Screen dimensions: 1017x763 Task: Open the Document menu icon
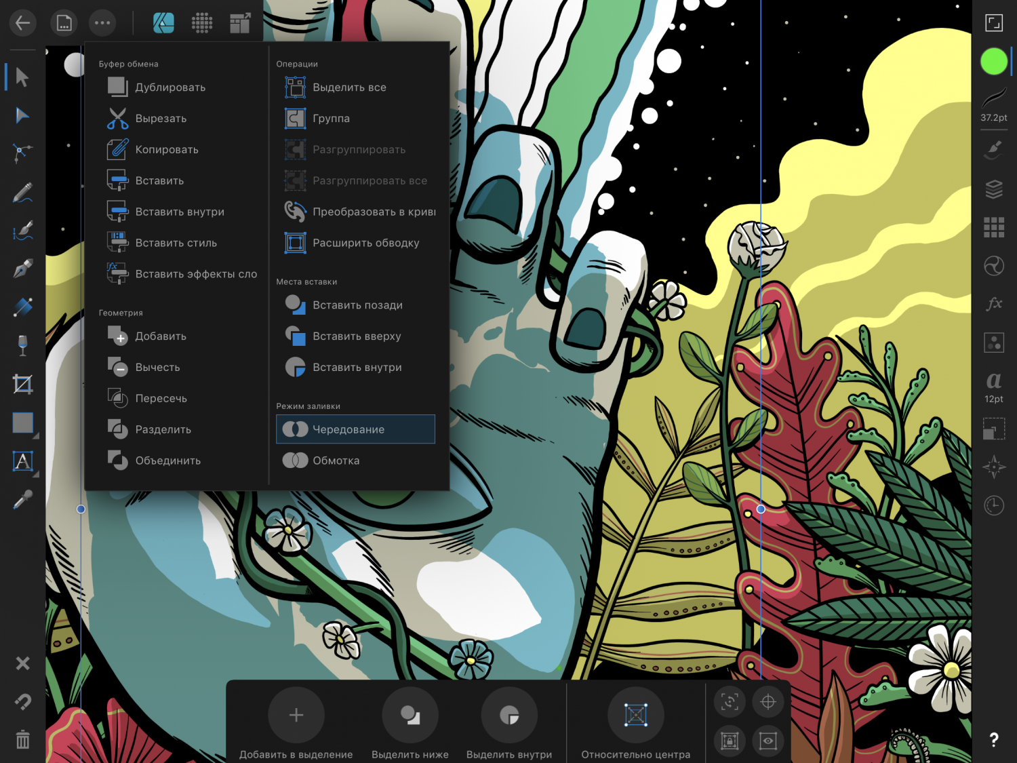[64, 23]
